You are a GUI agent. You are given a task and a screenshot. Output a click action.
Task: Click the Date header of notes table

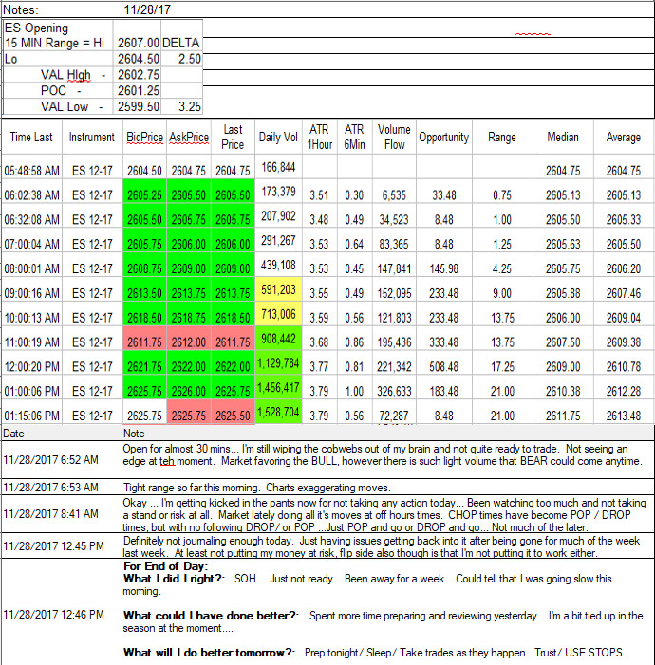[x=62, y=434]
